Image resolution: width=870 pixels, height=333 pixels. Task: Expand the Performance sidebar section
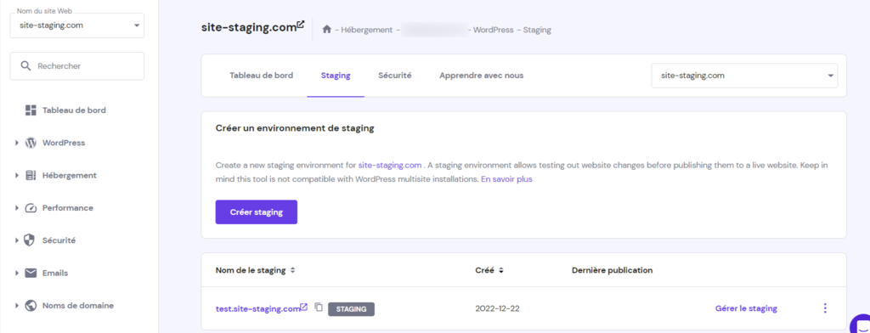(x=17, y=208)
